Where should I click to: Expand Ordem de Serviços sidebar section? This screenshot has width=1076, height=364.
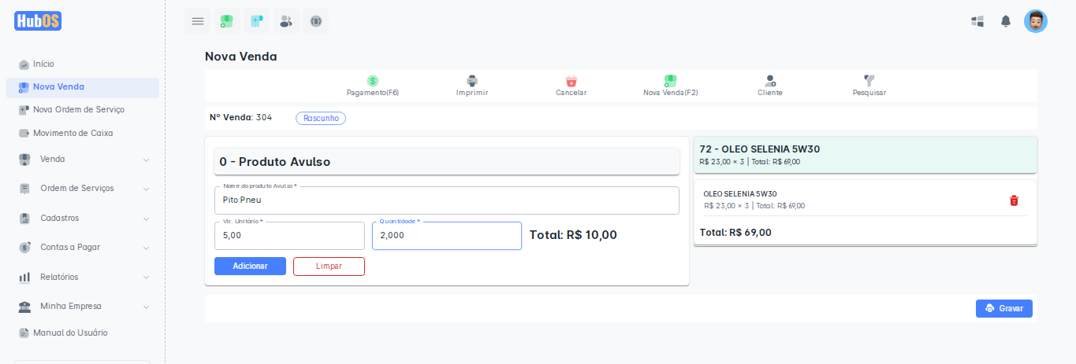coord(83,189)
